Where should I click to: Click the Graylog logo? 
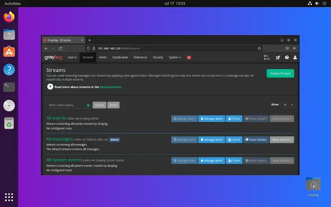pyautogui.click(x=53, y=57)
